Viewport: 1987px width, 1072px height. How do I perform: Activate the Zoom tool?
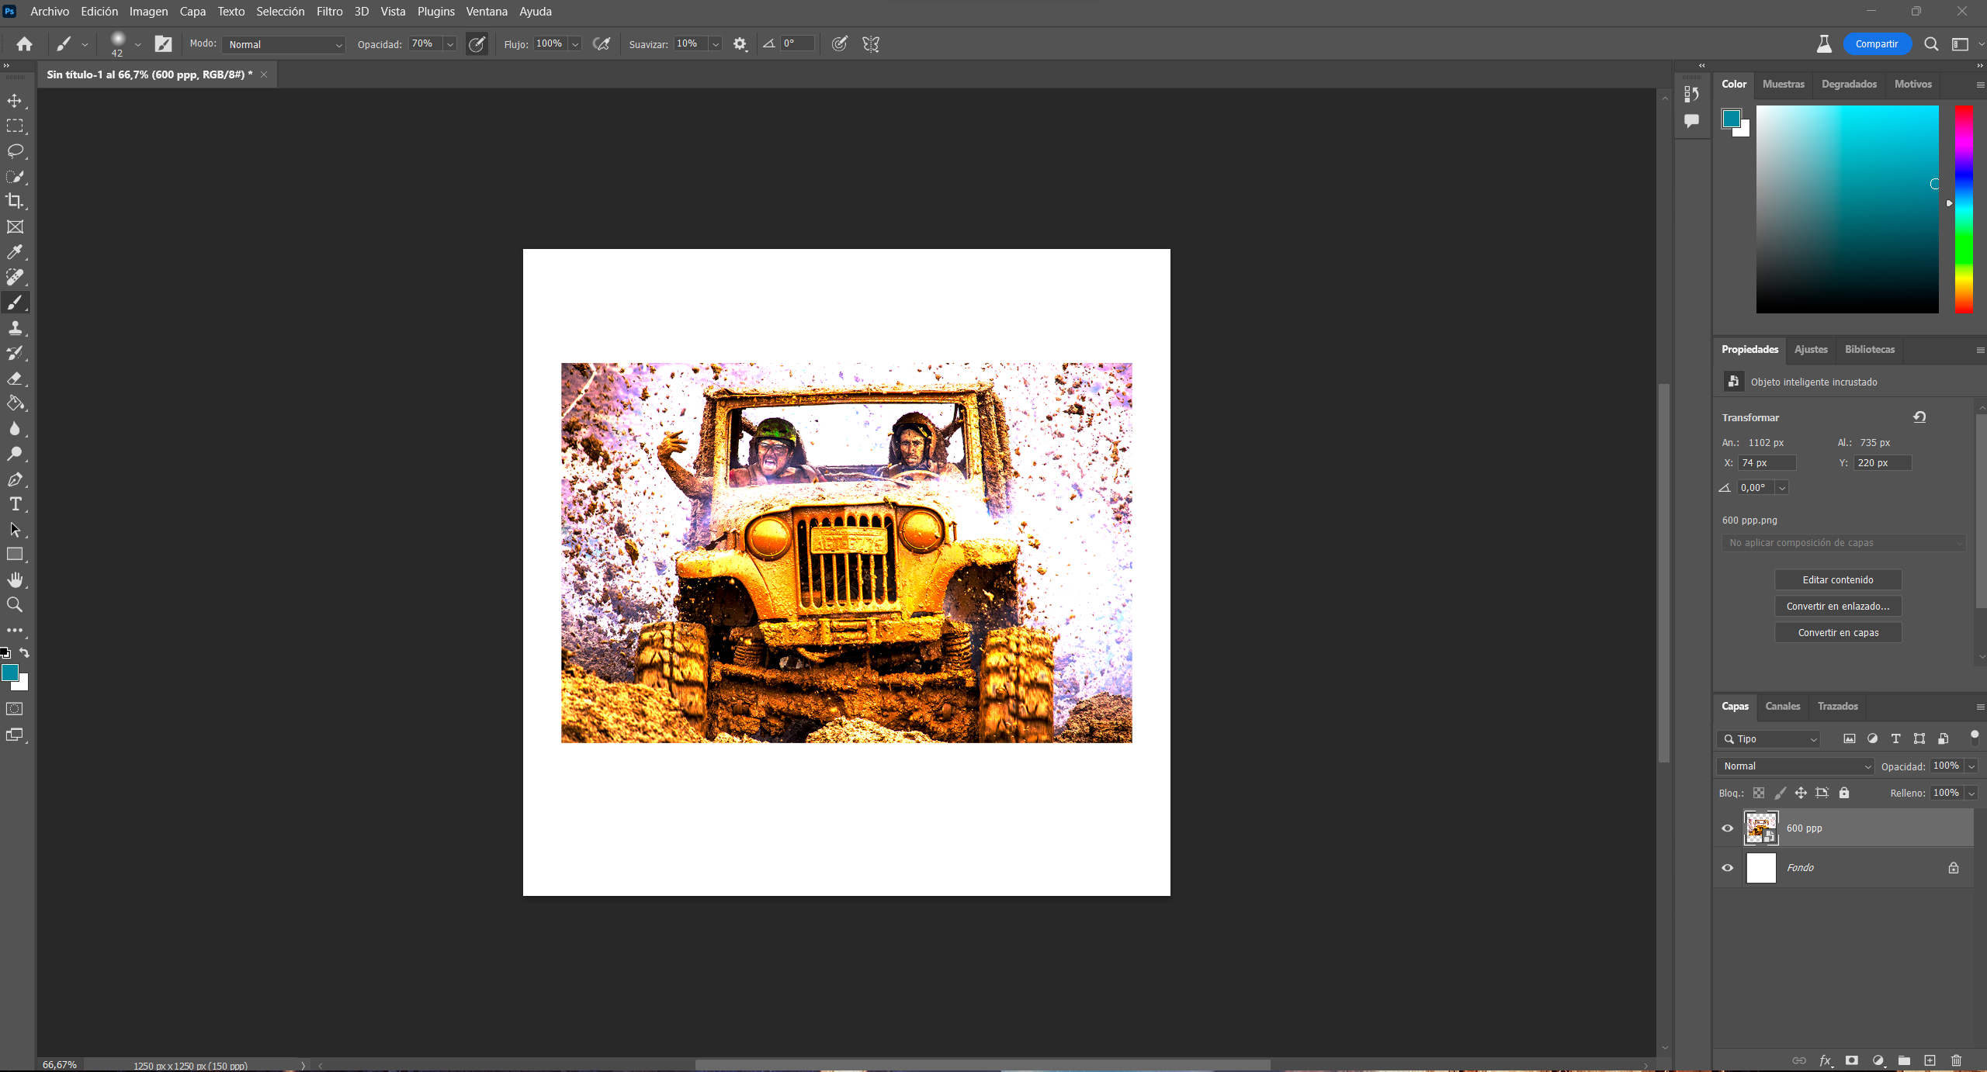[16, 604]
